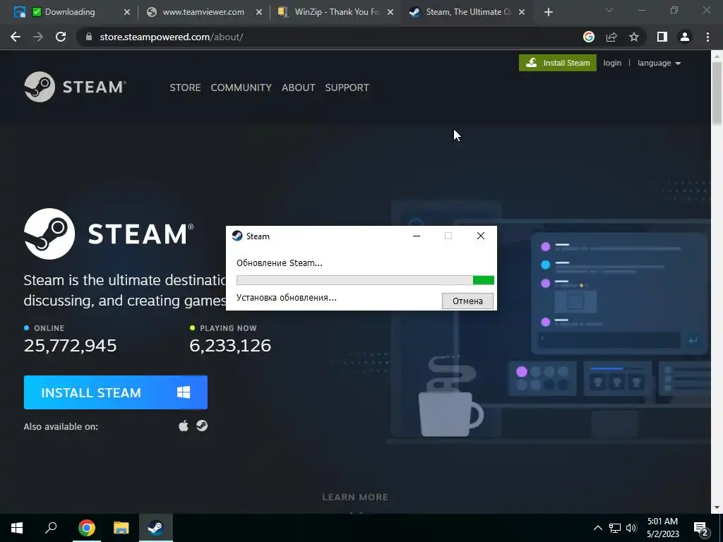Close the Steam browser tab
The image size is (723, 542).
(522, 13)
